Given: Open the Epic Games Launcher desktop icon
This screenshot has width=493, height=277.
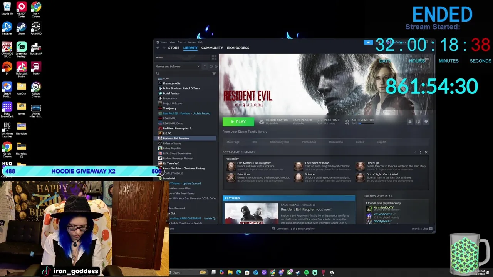Looking at the screenshot, I should pos(7,130).
